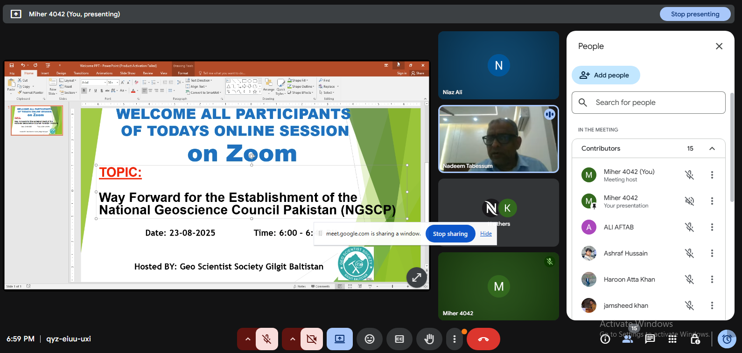Unmute the microphone in the Meet bar

point(267,339)
